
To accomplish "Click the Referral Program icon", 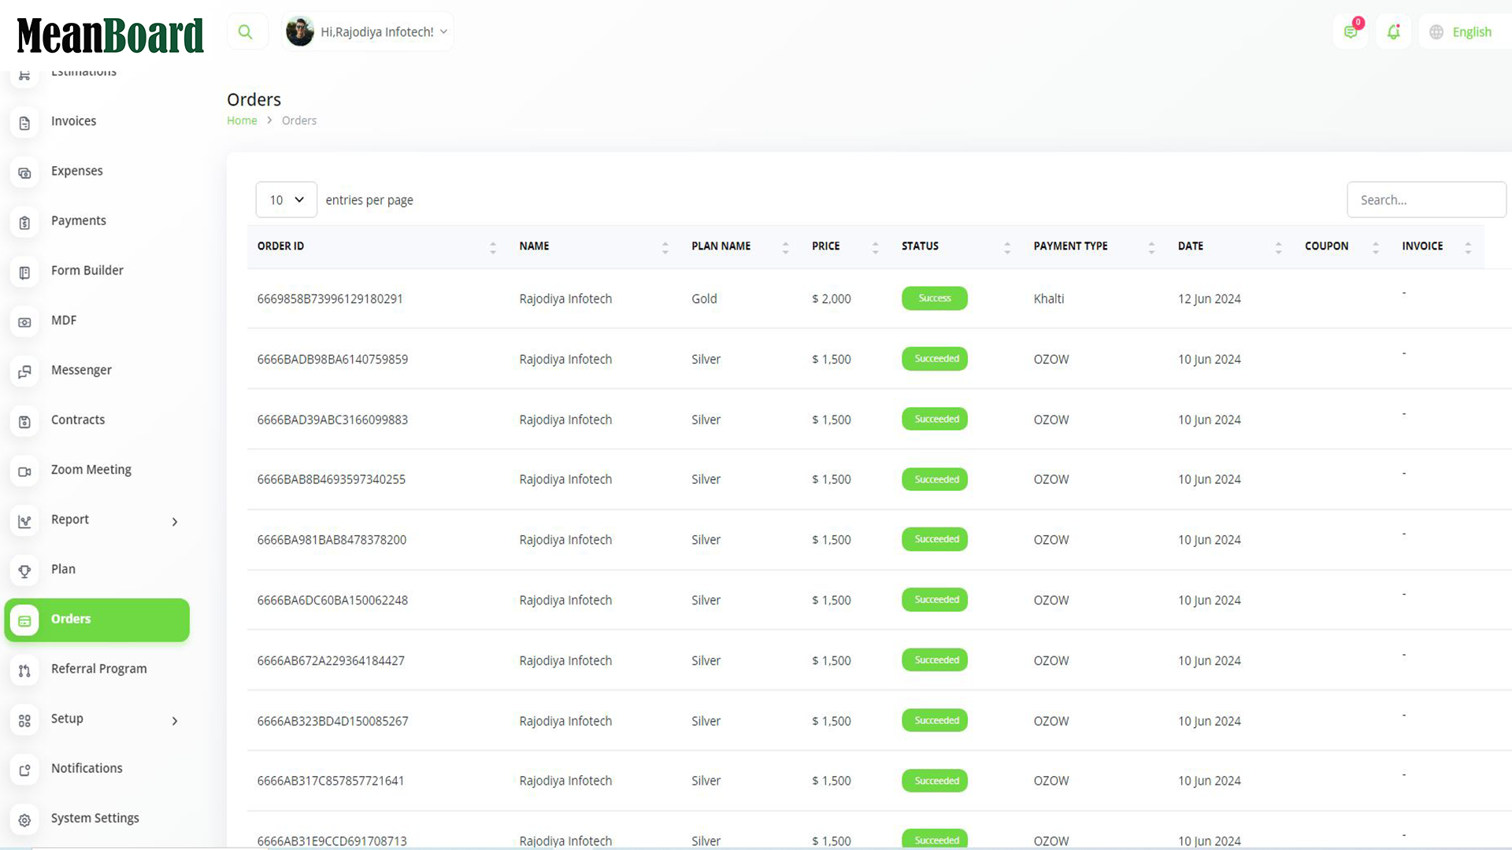I will 24,671.
